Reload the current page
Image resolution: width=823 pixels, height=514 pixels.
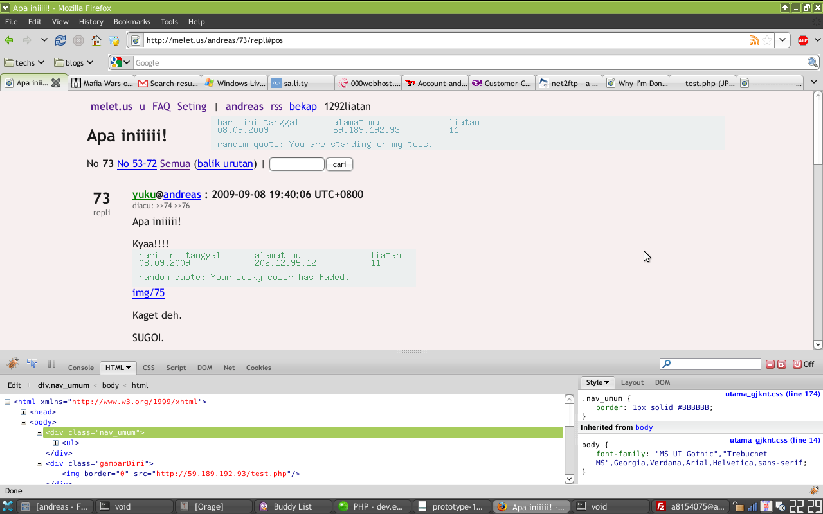[x=60, y=40]
